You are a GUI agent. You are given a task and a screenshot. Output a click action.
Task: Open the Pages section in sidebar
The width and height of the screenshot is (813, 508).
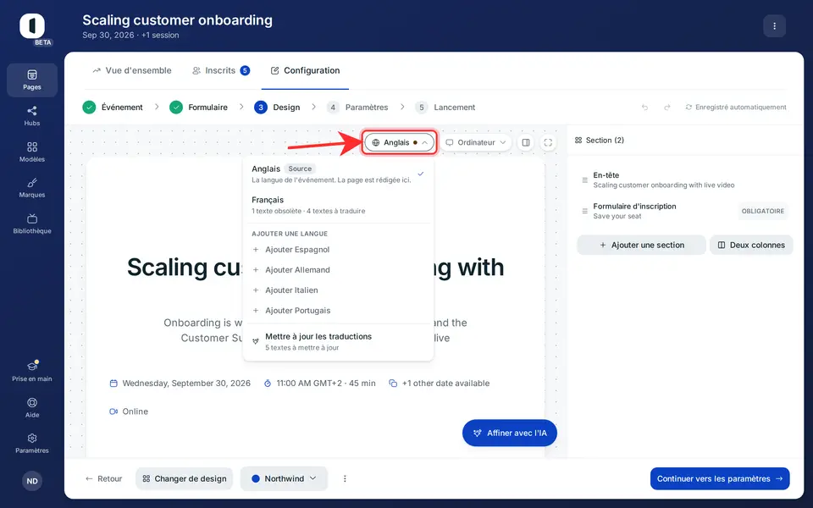click(x=32, y=80)
